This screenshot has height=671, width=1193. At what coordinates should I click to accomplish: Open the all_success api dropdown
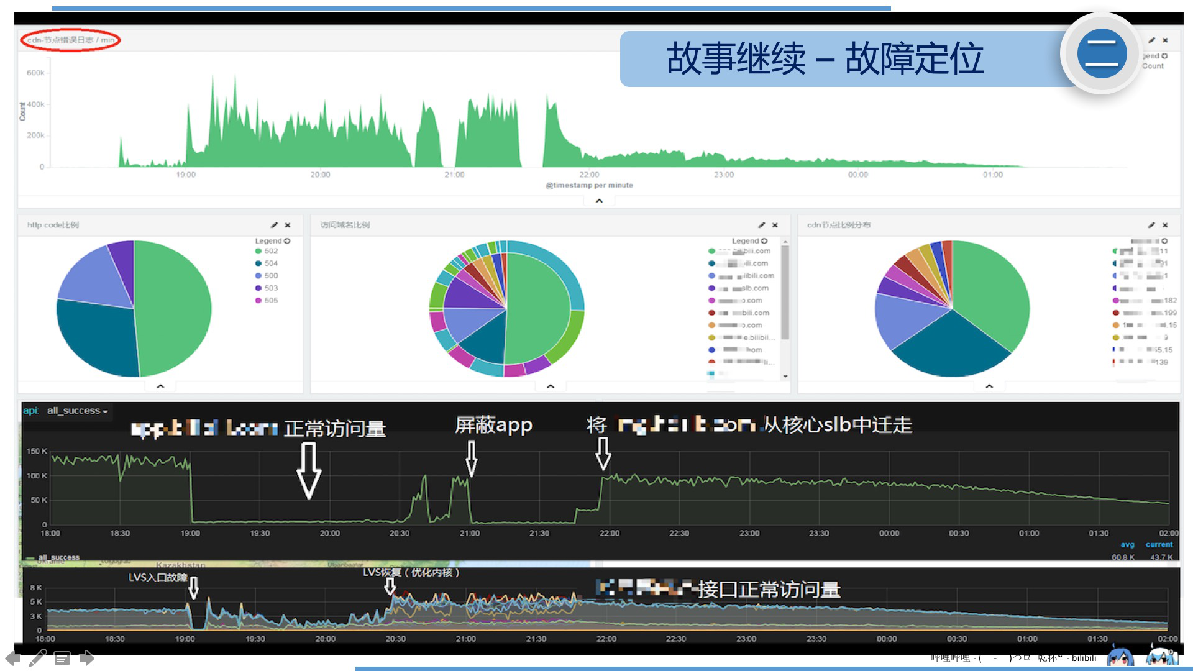[77, 411]
